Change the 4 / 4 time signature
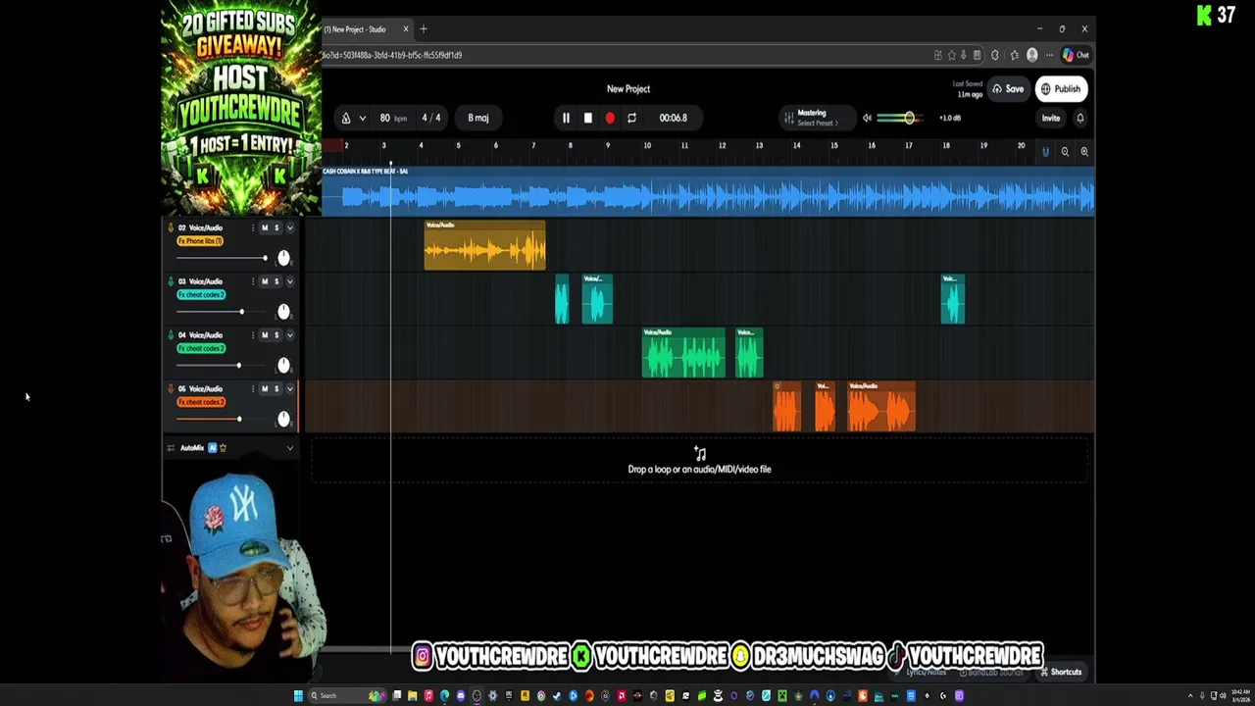This screenshot has width=1255, height=706. (431, 118)
